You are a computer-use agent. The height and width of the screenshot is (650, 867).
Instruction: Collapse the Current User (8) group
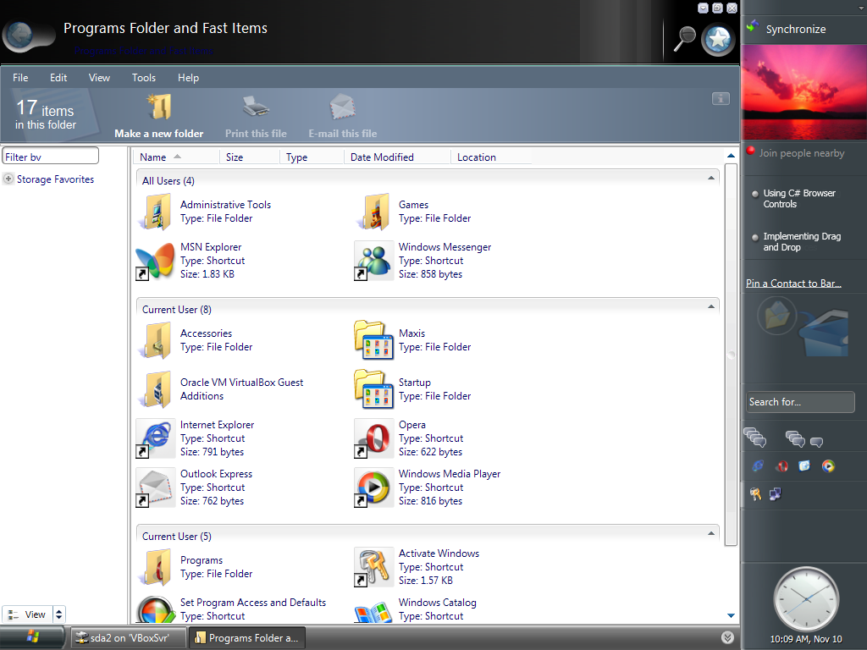(711, 307)
